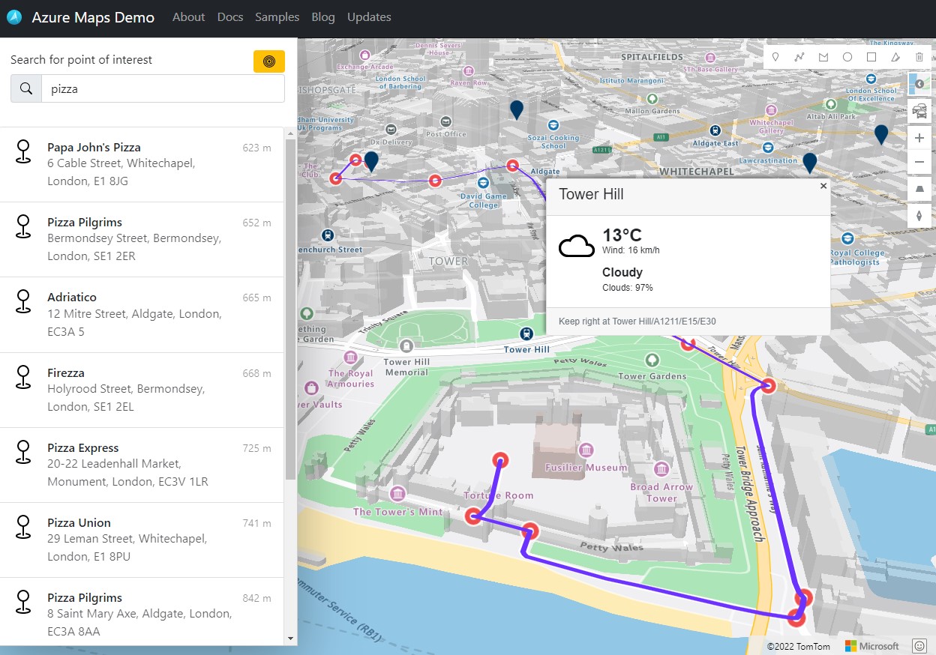Click the Royal College Pathologists icon
936x655 pixels.
point(847,238)
